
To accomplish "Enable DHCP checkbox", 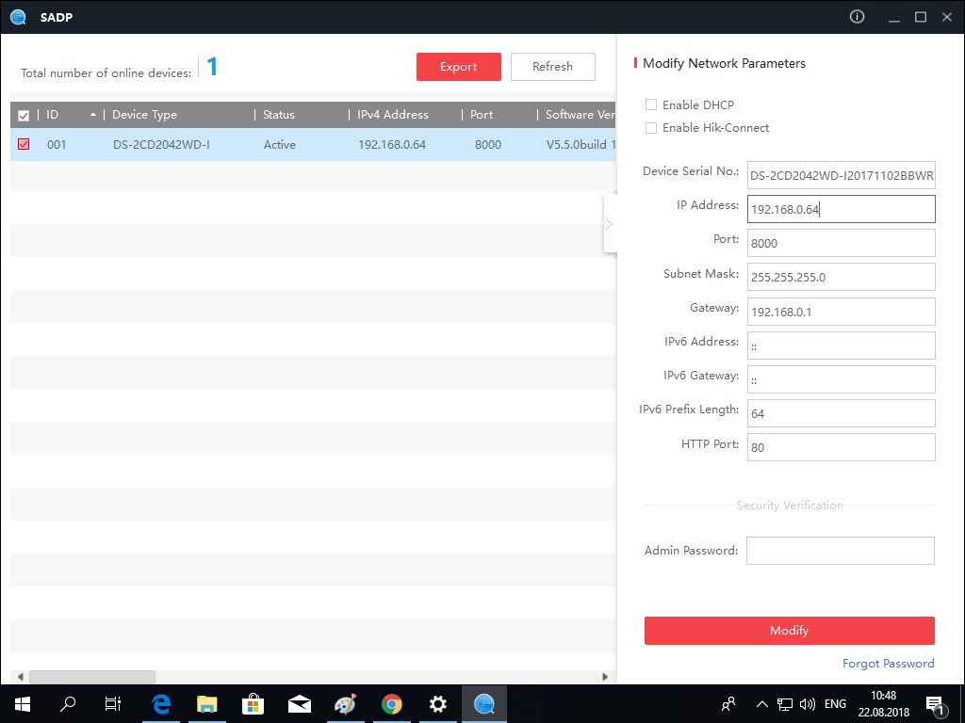I will tap(651, 104).
